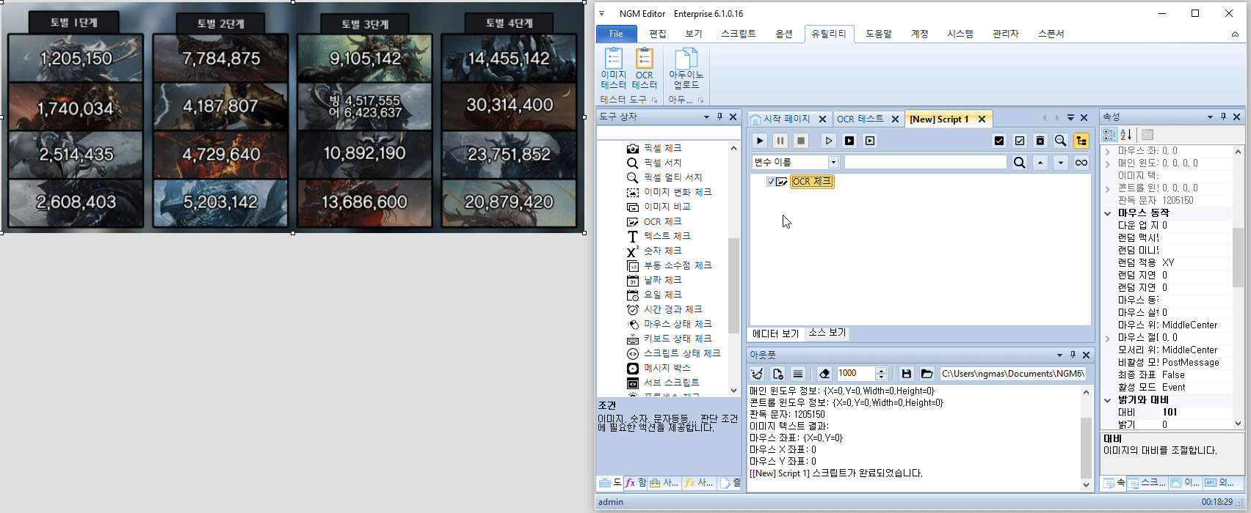Open the 도구 상자 panel dropdown arrow
This screenshot has width=1251, height=513.
click(706, 117)
